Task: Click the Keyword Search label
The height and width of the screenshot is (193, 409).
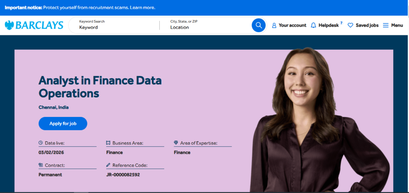Action: coord(92,21)
